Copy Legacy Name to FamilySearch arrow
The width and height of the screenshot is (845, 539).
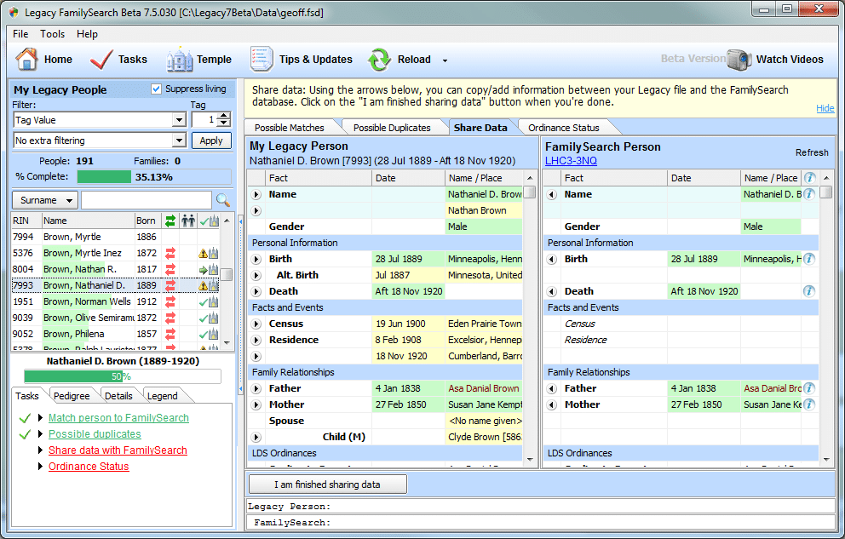256,194
